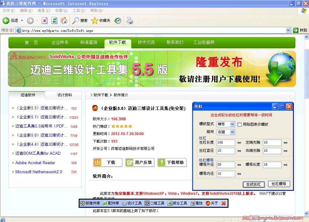309x222 pixels.
Task: Open 关于 on the floating toolbar
Action: 212,203
